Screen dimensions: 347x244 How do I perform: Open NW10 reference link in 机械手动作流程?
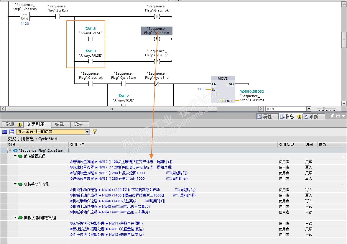[x=133, y=190]
